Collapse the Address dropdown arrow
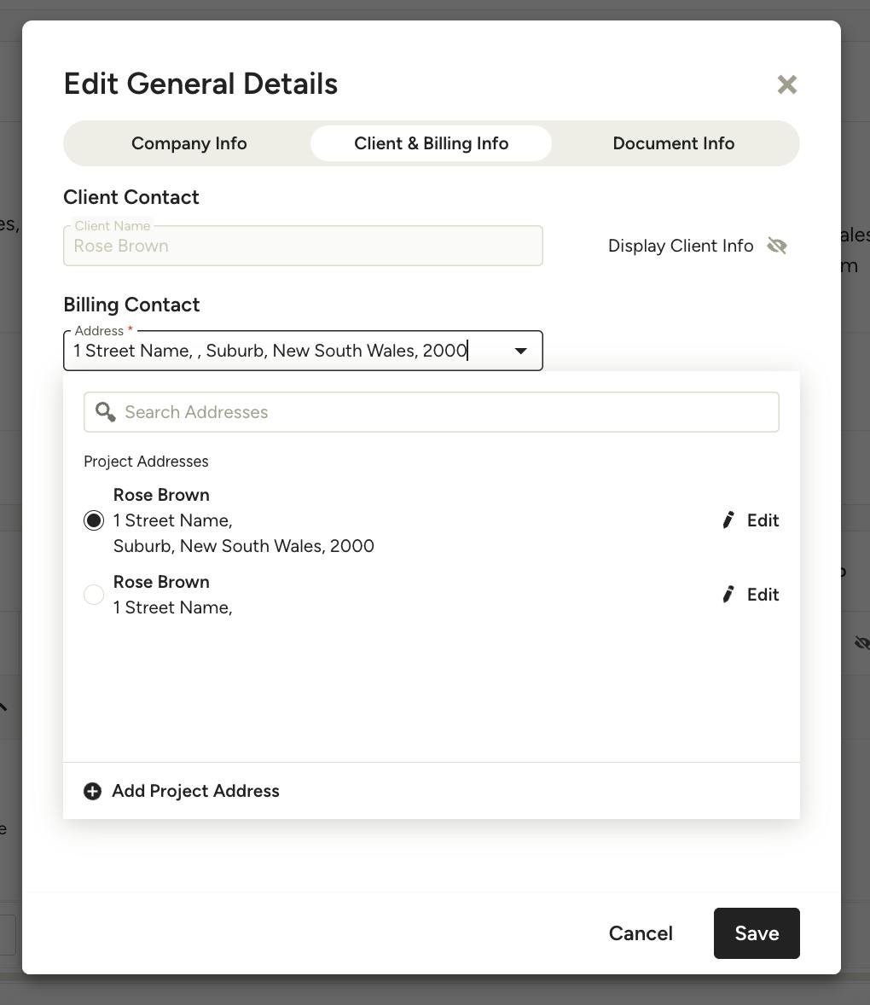The image size is (870, 1005). click(520, 351)
